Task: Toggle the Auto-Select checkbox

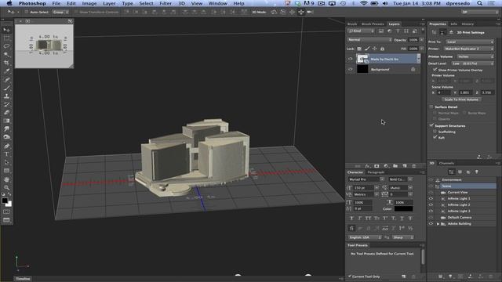Action: point(27,13)
